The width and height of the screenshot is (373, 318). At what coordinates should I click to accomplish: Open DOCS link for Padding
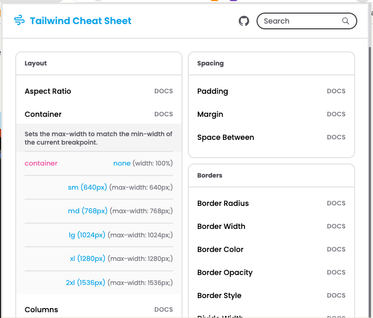tap(336, 91)
